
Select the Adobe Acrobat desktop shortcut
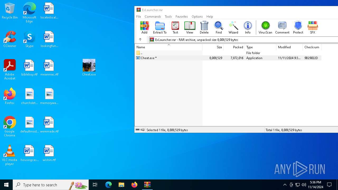[10, 70]
